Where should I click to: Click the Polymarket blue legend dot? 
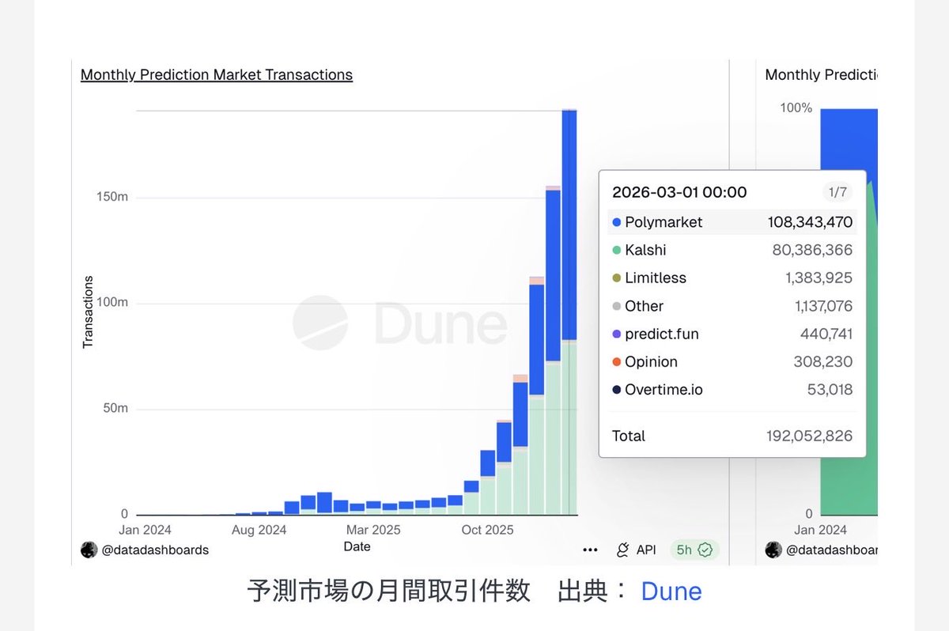[617, 223]
